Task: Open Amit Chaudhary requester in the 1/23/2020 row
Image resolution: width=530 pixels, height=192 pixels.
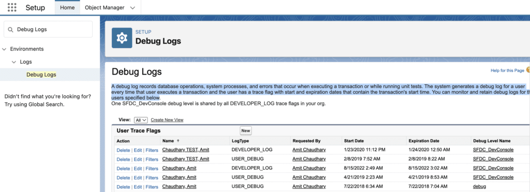Action: click(x=309, y=150)
